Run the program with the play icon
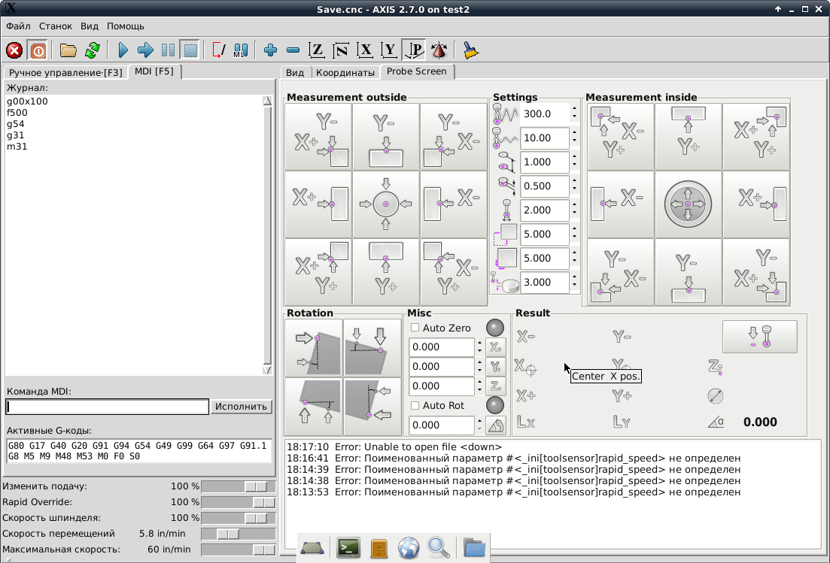This screenshot has height=563, width=830. (x=123, y=50)
